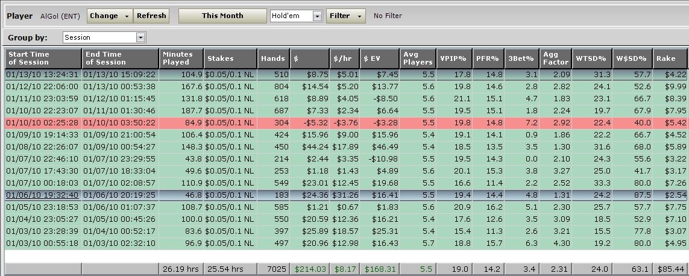
Task: Sort by Agg Factor column
Action: click(x=555, y=58)
